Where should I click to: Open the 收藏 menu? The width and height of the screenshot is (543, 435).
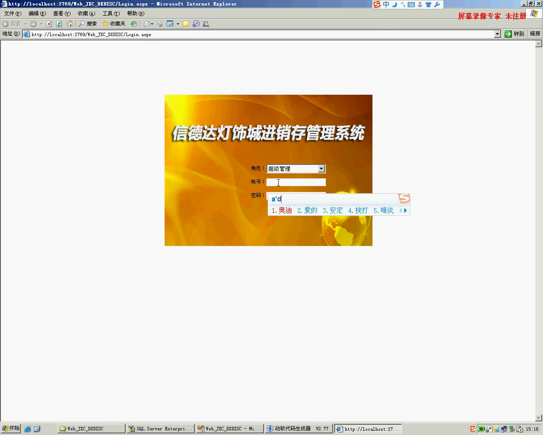point(86,14)
